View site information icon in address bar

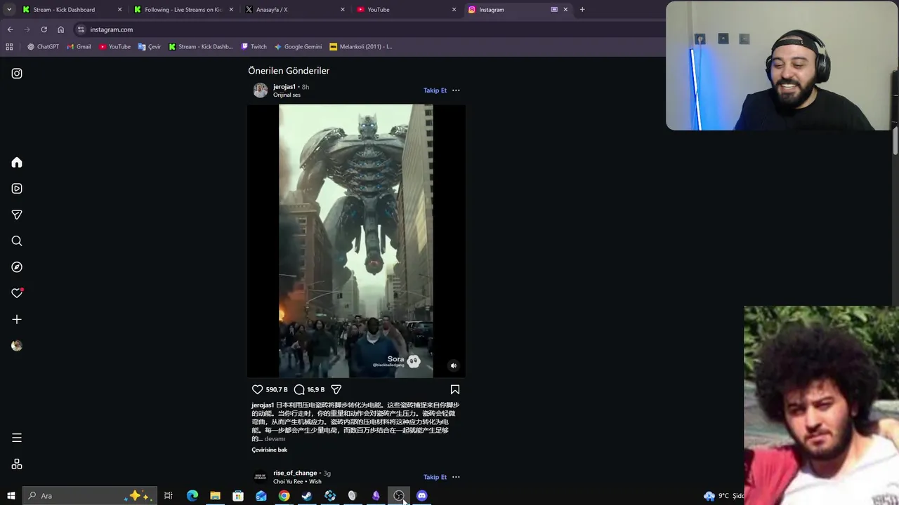(81, 29)
